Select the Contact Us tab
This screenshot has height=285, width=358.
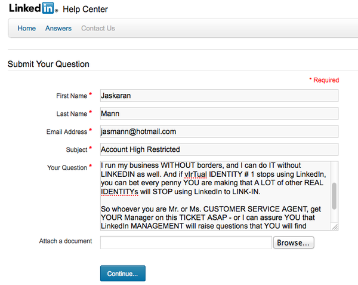(x=98, y=28)
